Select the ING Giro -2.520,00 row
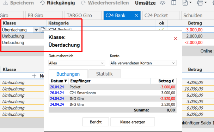Image resolution: width=214 pixels, height=132 pixels. coord(112,99)
